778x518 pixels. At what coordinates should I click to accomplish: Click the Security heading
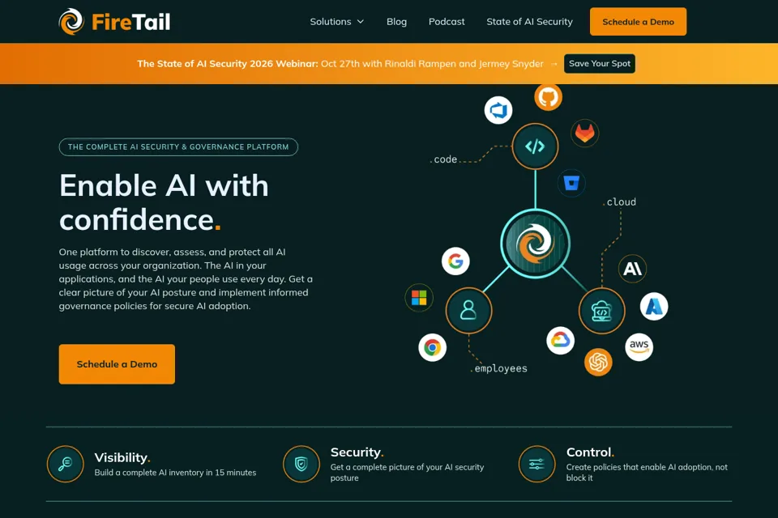tap(357, 452)
